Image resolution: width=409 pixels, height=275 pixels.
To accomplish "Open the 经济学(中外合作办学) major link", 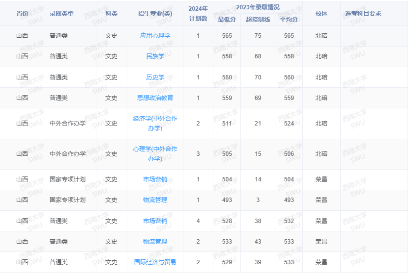I will point(155,124).
